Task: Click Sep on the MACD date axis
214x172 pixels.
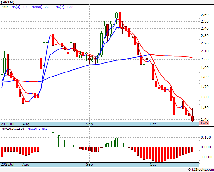Action: 89,164
